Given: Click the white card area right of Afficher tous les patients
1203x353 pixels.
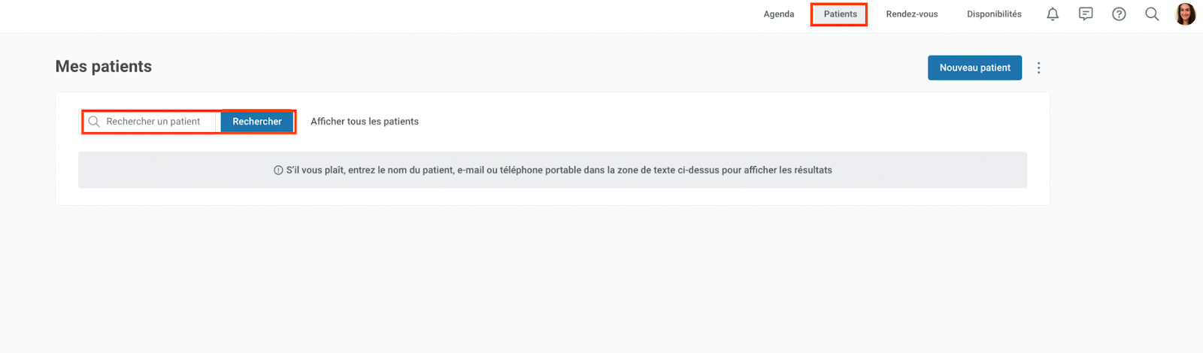Looking at the screenshot, I should coord(722,122).
